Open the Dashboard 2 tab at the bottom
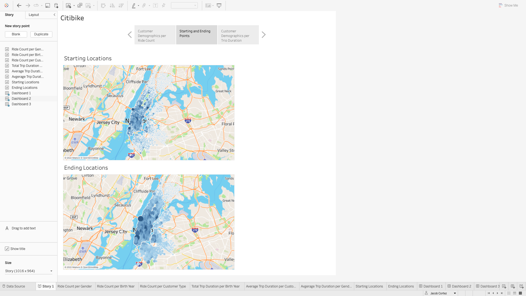Image resolution: width=526 pixels, height=296 pixels. tap(459, 286)
